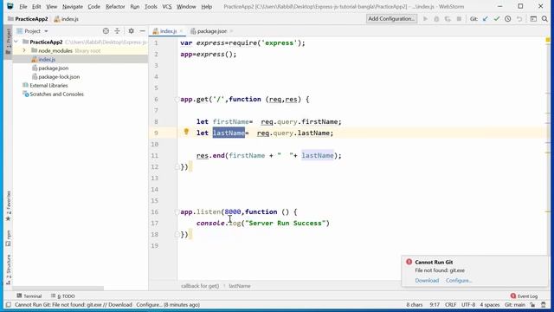
Task: Open the File menu
Action: point(23,6)
